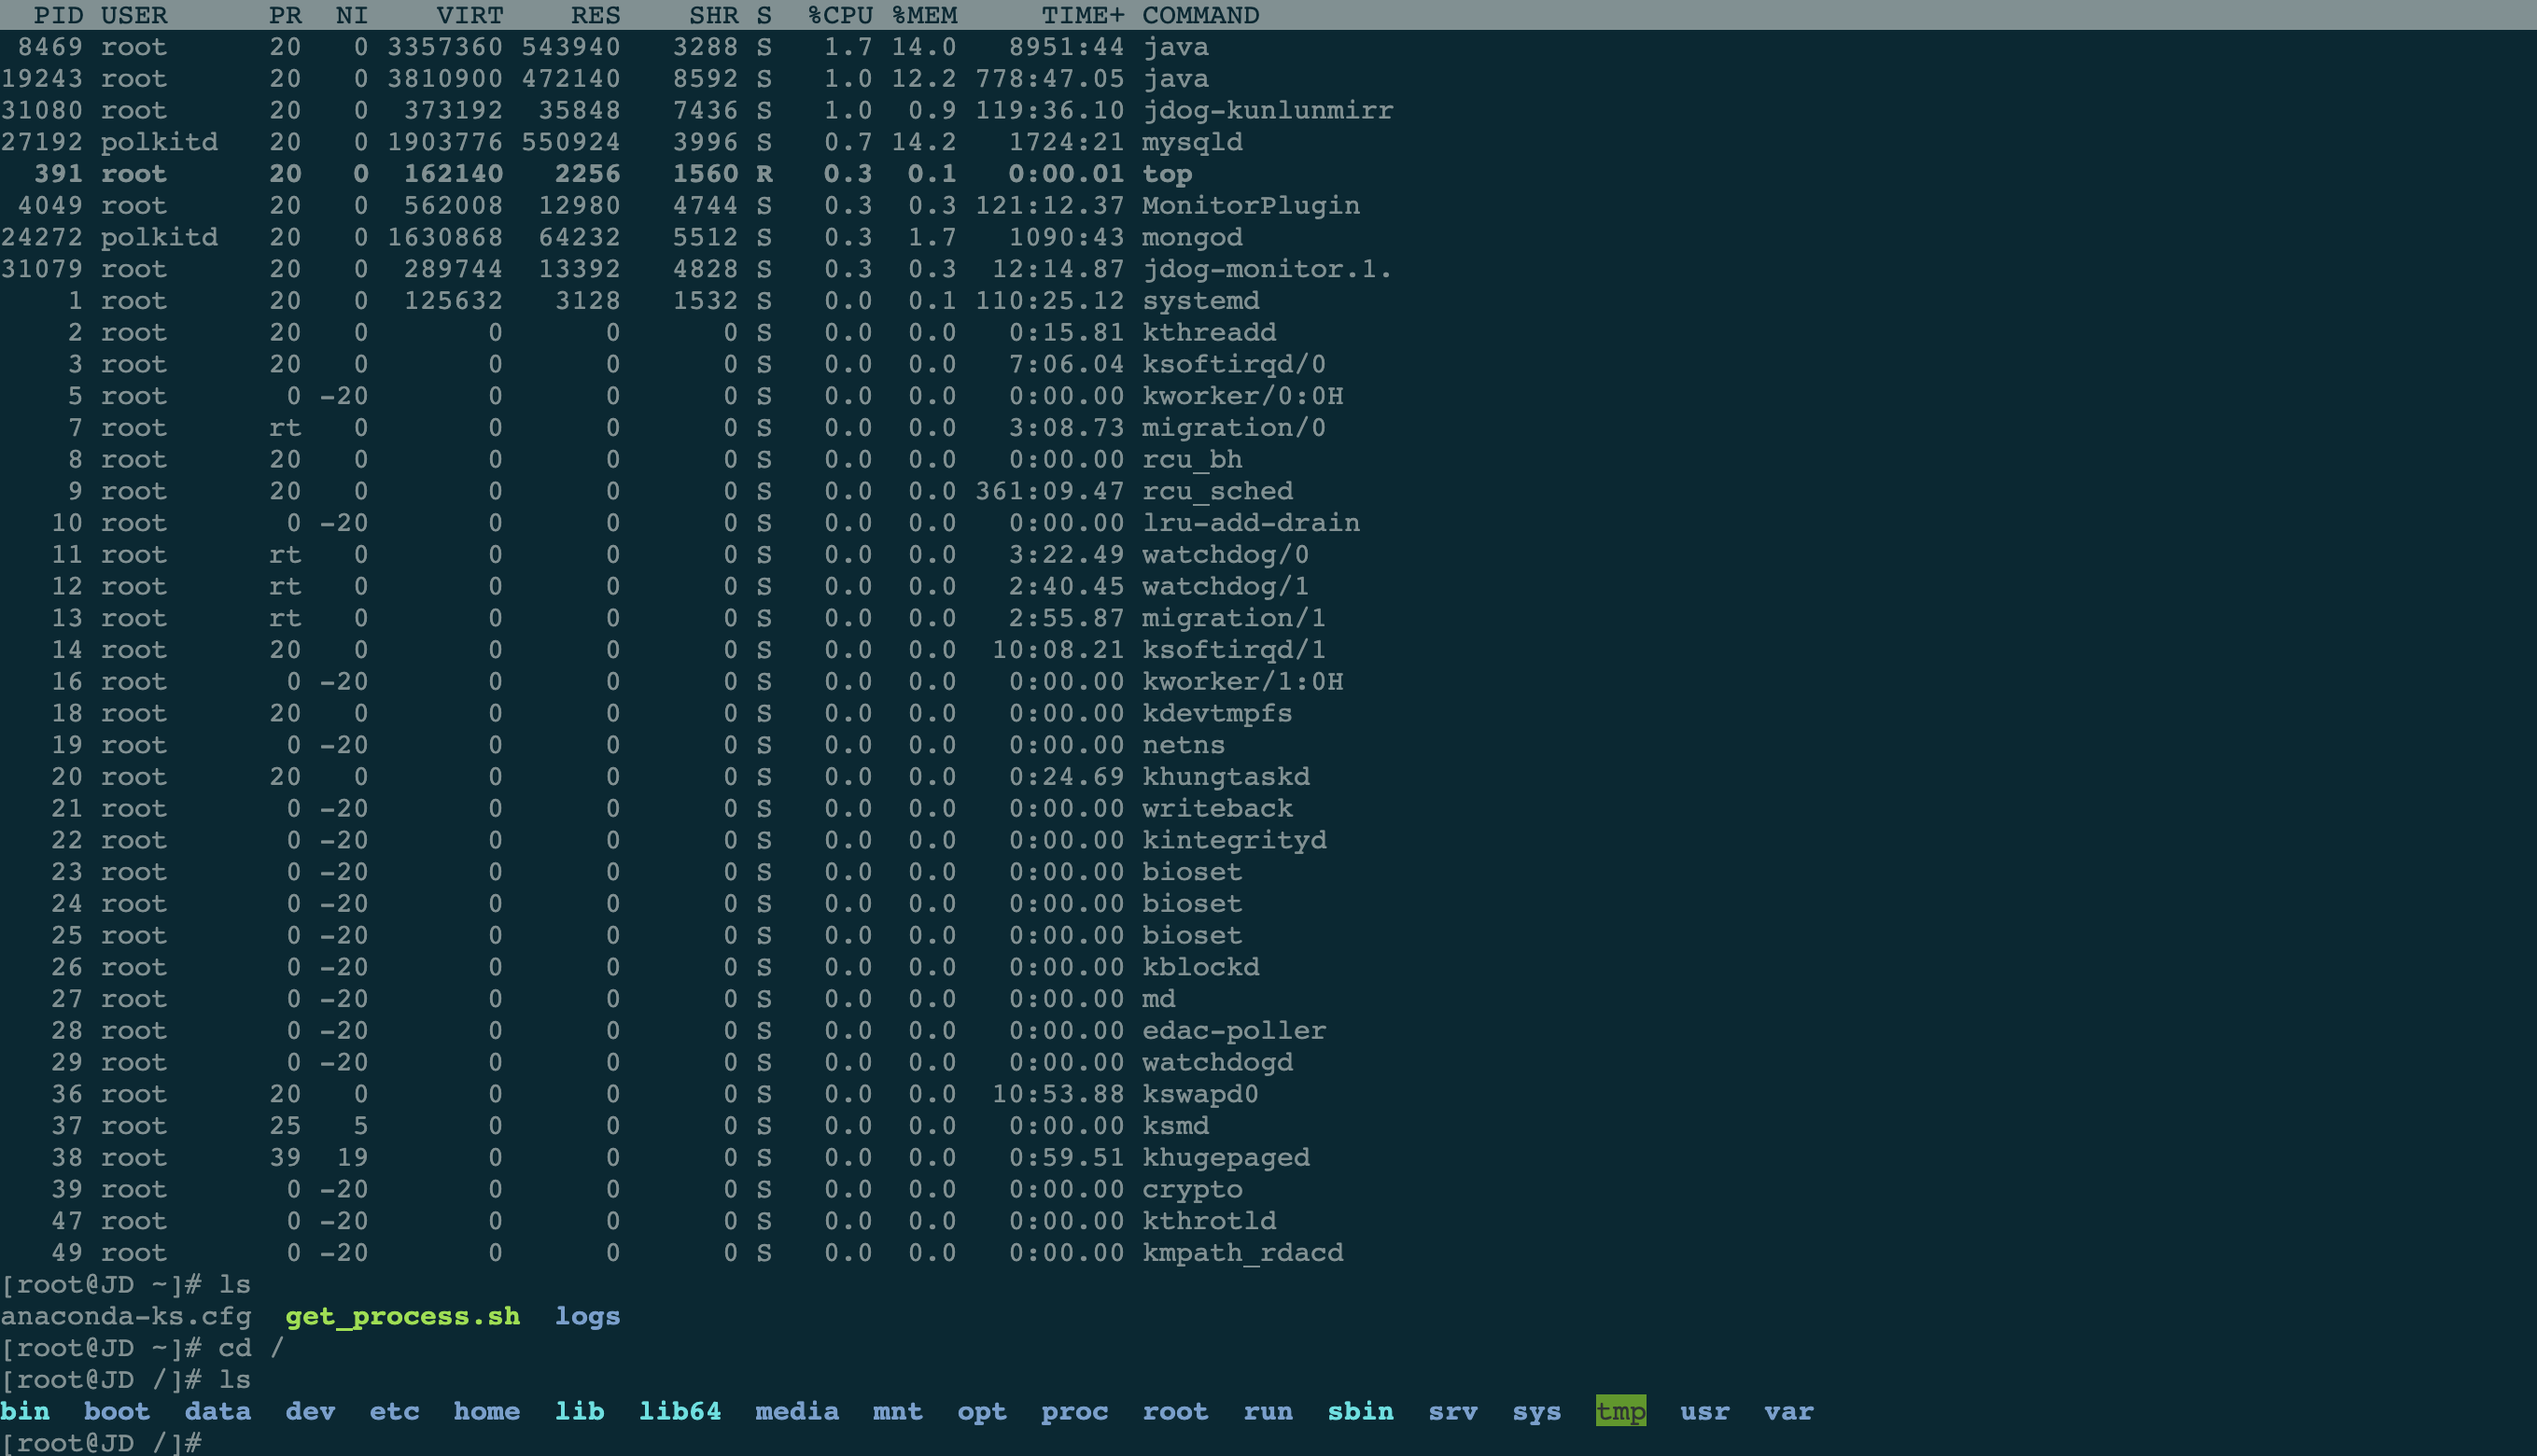This screenshot has height=1456, width=2537.
Task: Click the data directory name
Action: [218, 1411]
